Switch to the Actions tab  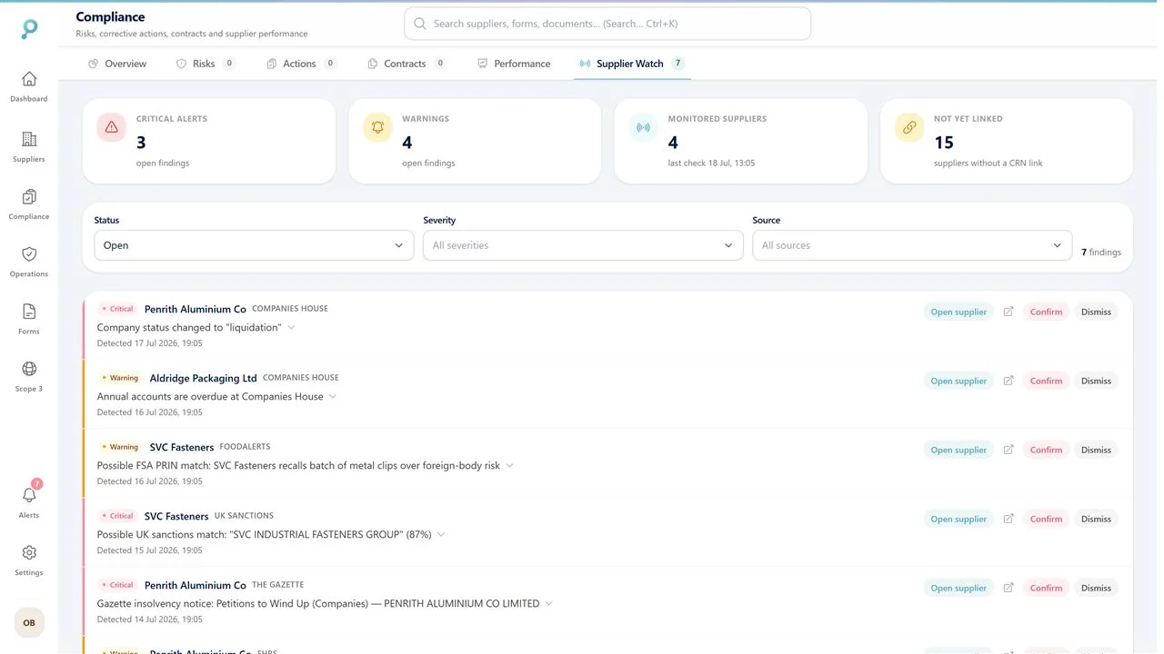click(301, 64)
